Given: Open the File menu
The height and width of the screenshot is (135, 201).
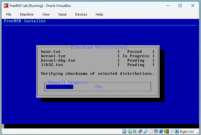Looking at the screenshot, I should (9, 14).
